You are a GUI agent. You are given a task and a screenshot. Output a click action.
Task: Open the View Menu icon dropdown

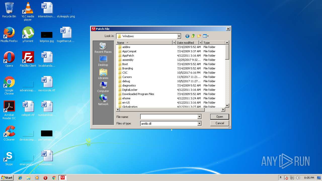coord(206,36)
